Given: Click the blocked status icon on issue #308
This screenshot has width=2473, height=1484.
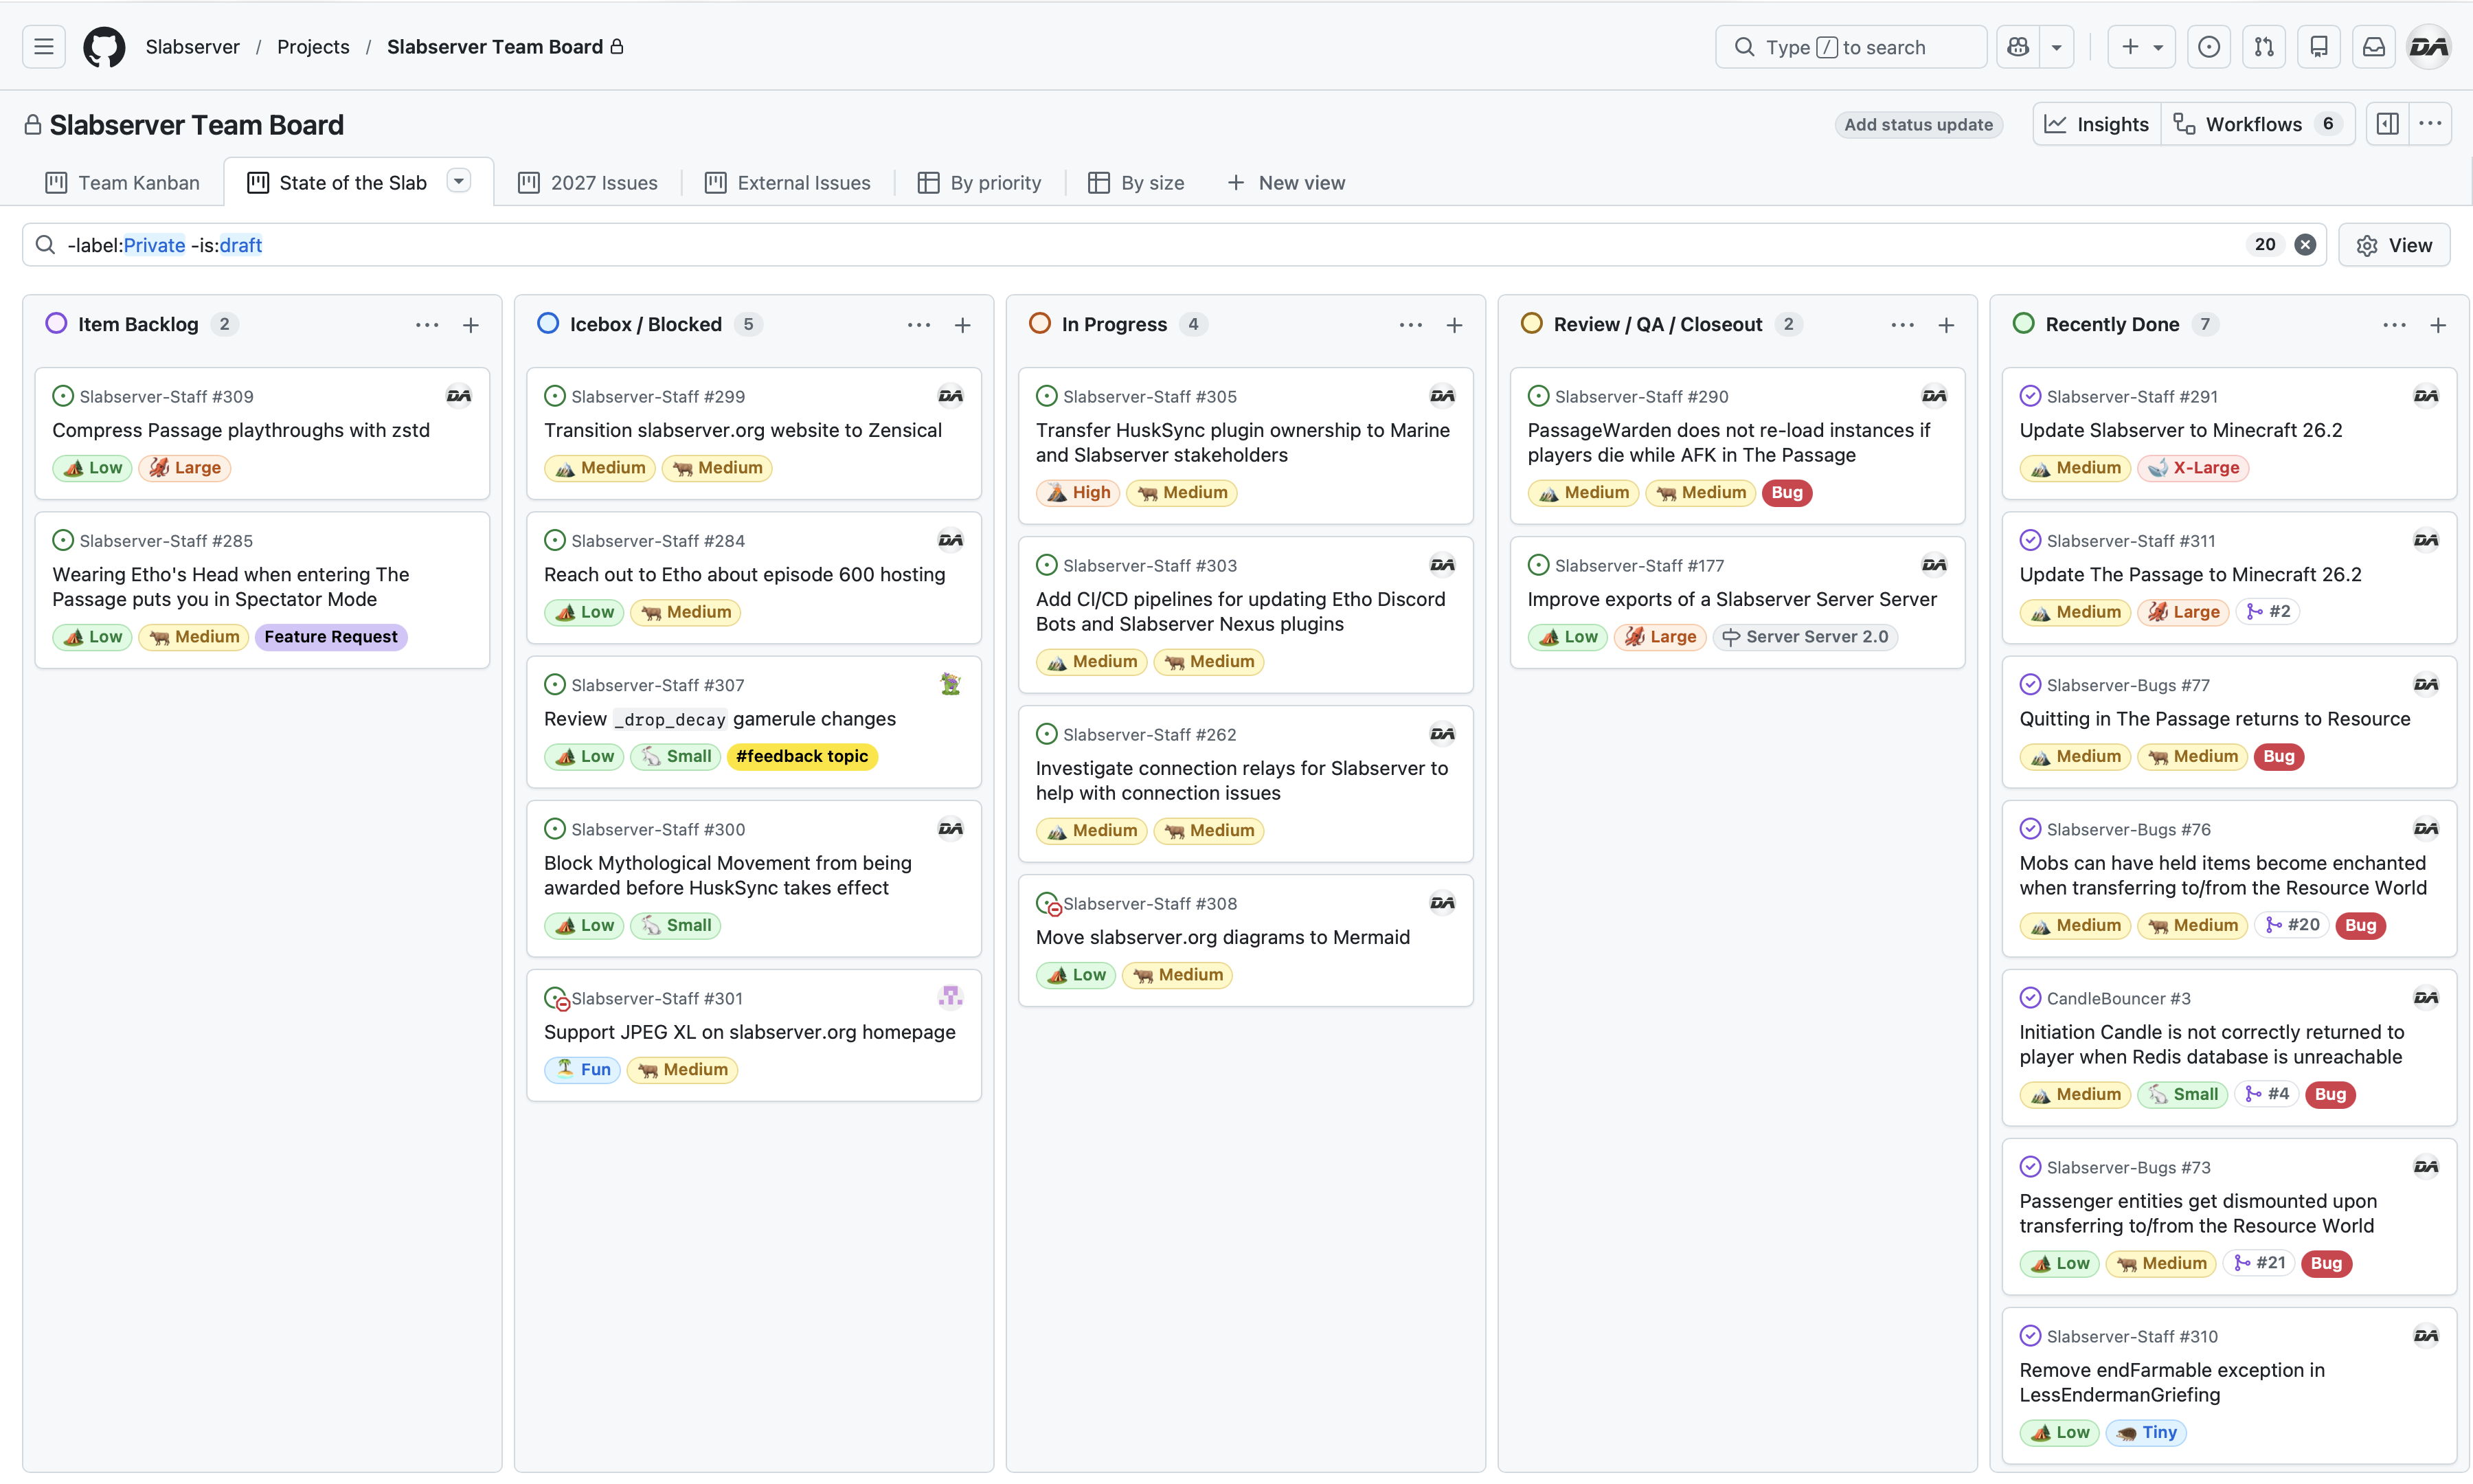Looking at the screenshot, I should coord(1048,904).
